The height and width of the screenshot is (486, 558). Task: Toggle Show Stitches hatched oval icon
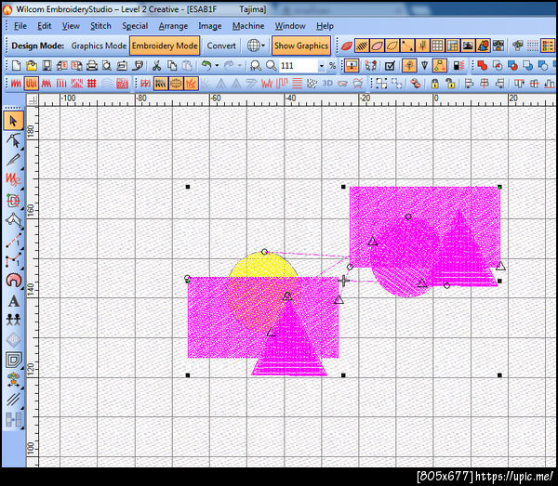tap(362, 46)
